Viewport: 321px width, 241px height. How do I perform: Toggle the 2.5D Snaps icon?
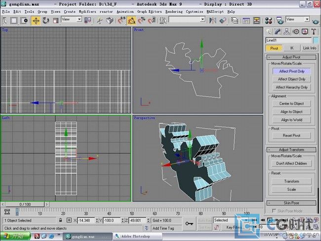coord(121,21)
